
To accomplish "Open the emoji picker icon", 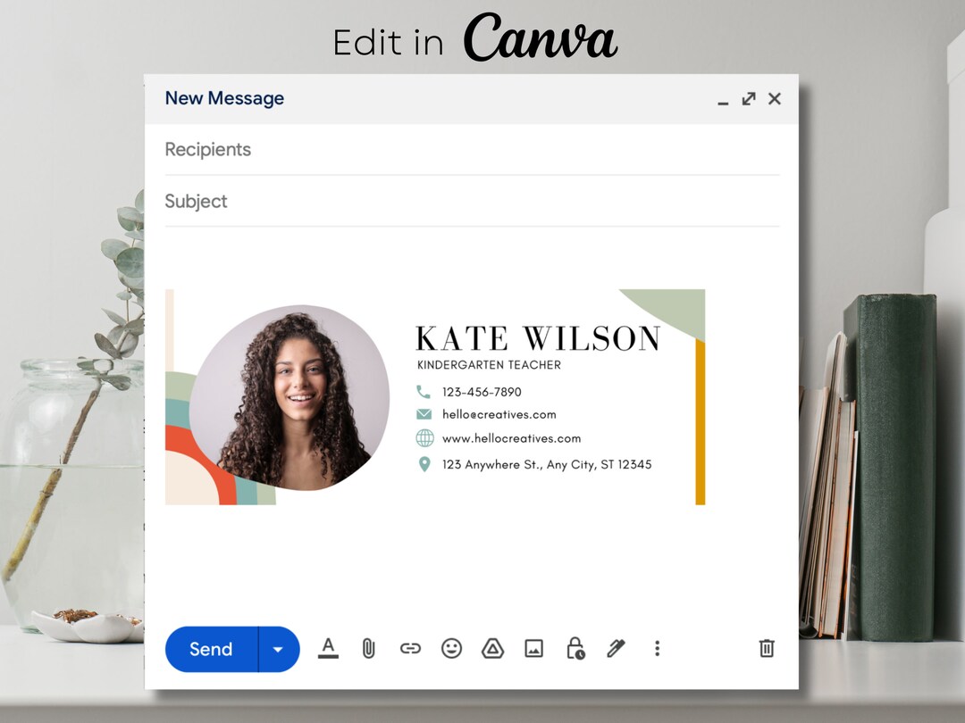I will 451,649.
